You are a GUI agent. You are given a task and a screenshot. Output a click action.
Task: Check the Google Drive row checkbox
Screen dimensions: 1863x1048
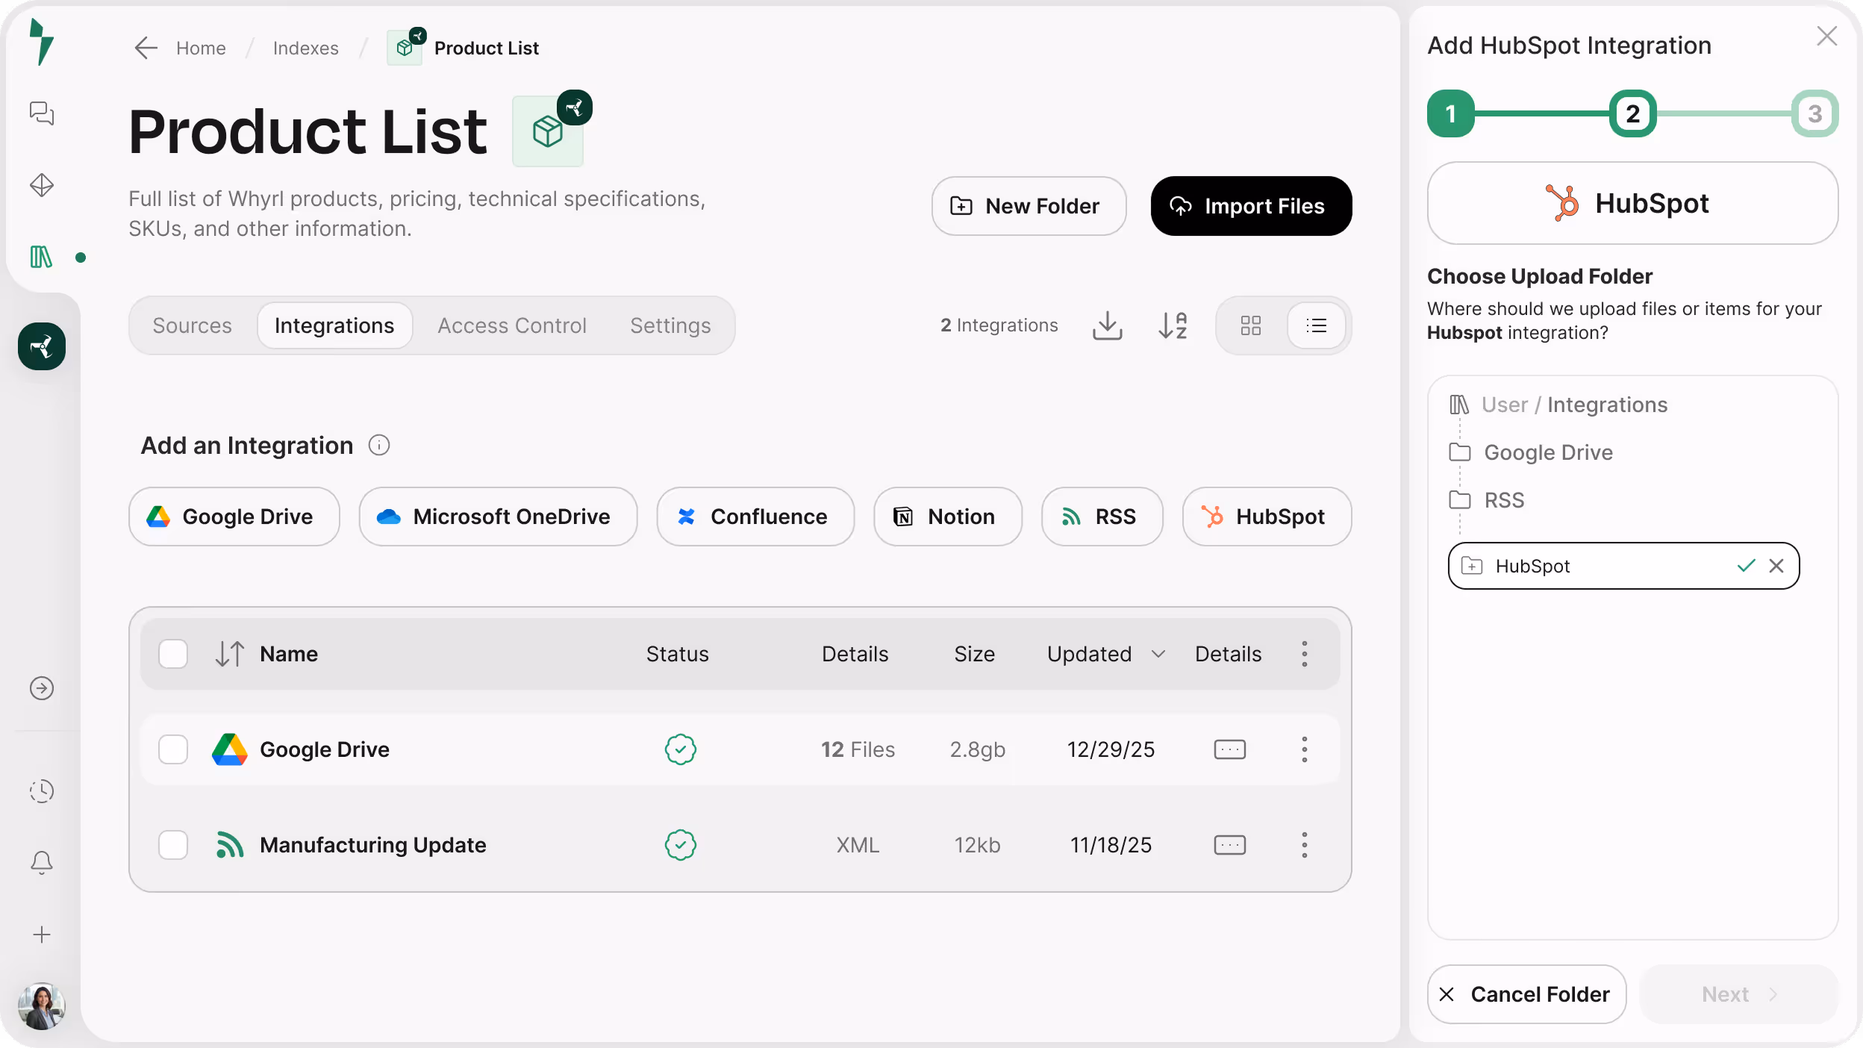click(172, 749)
